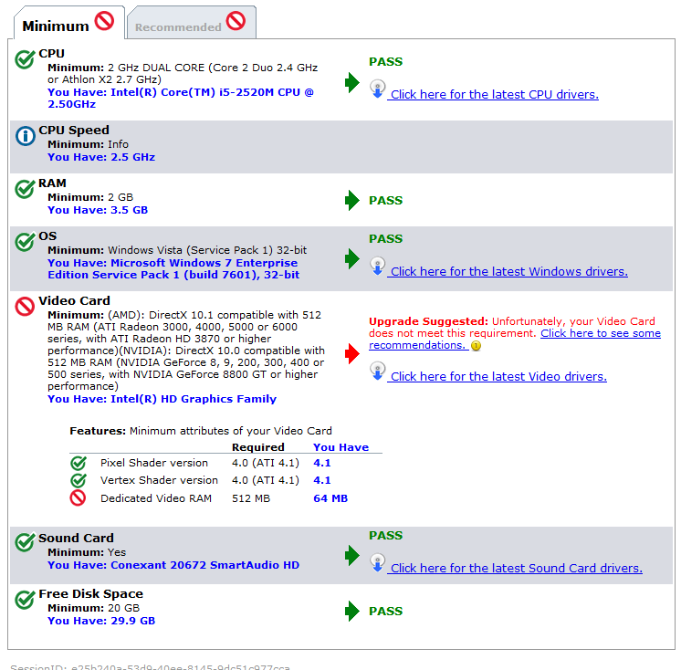This screenshot has height=670, width=681.
Task: Click the green arrow in the RAM row
Action: point(352,201)
